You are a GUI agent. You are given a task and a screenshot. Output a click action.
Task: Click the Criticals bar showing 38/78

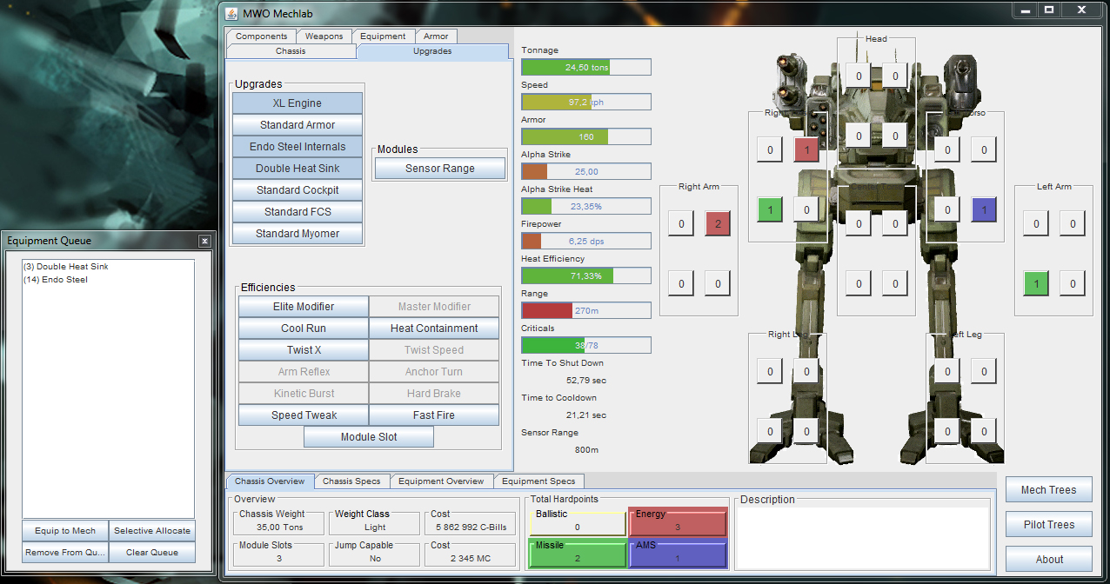(x=586, y=345)
